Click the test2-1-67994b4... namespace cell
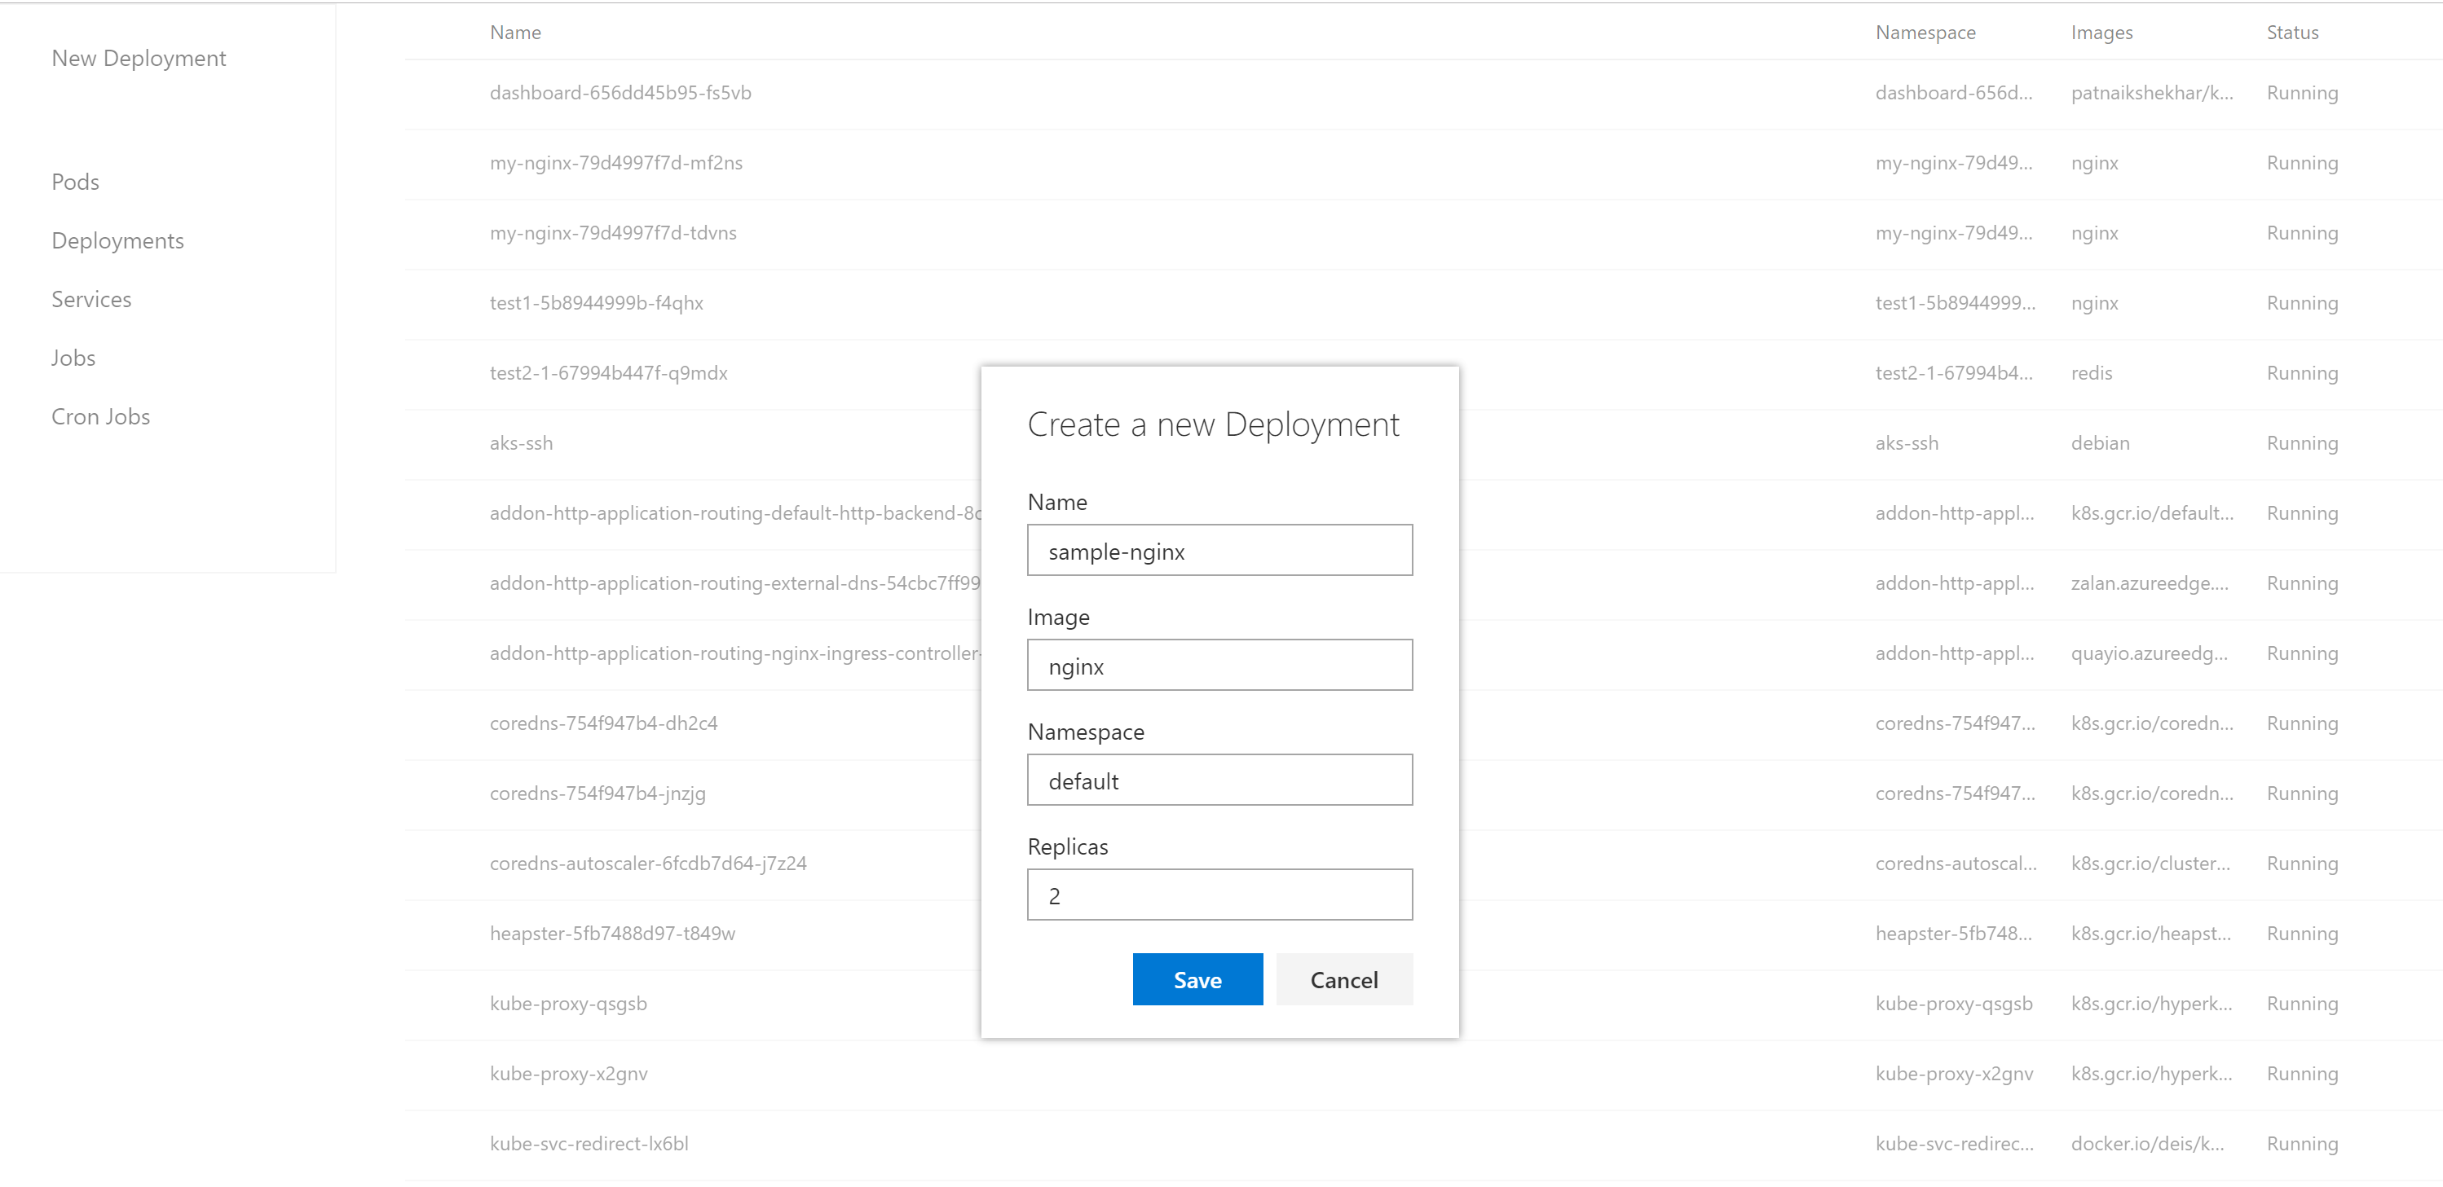This screenshot has width=2443, height=1187. 1954,374
